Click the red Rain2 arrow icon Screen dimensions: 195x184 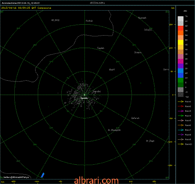point(181,106)
